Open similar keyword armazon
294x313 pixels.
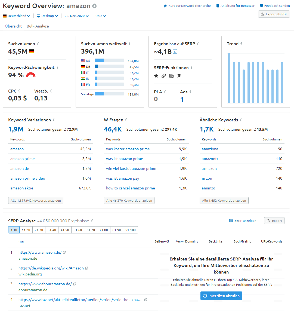[209, 168]
